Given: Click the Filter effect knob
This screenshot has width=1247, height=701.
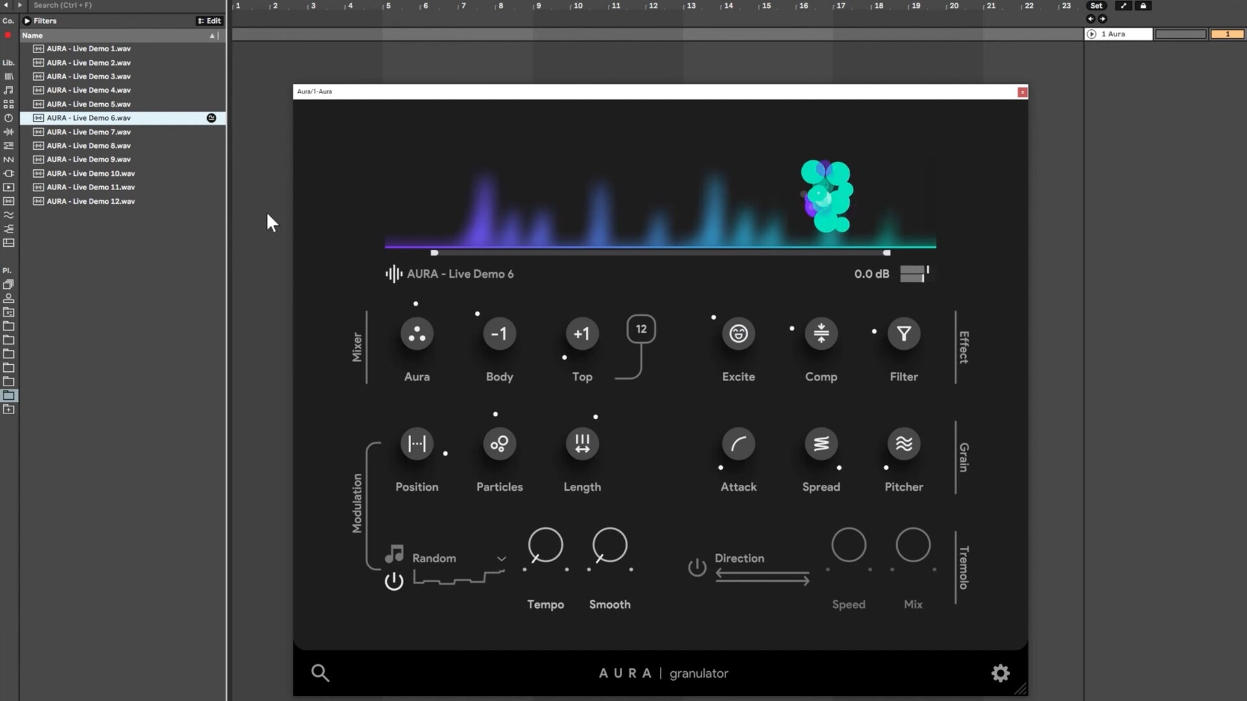Looking at the screenshot, I should [903, 334].
